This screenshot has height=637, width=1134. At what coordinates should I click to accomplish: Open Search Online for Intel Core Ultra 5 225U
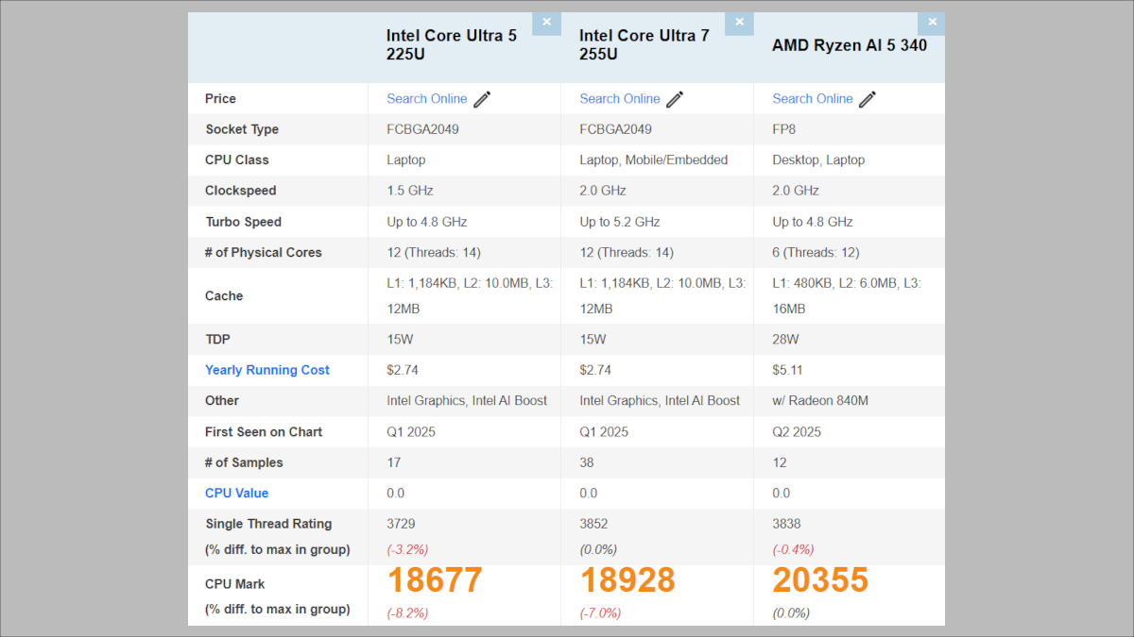pos(426,98)
